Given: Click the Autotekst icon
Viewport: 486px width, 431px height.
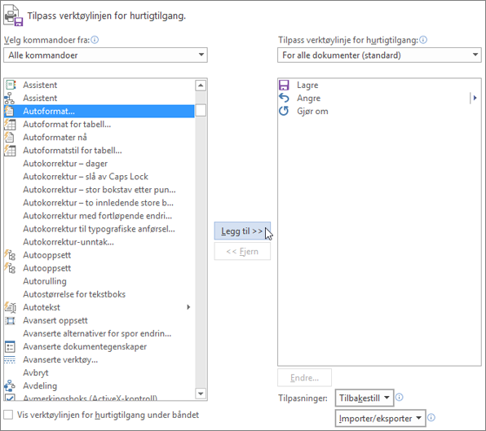Looking at the screenshot, I should coord(11,307).
